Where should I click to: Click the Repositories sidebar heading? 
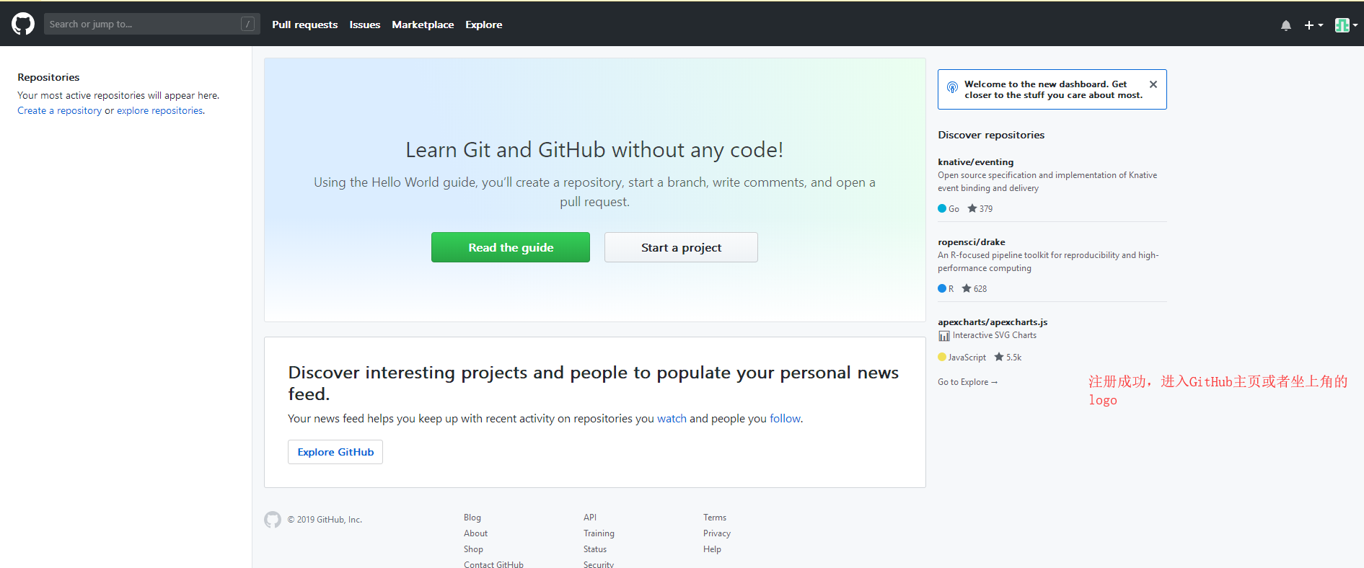(48, 77)
